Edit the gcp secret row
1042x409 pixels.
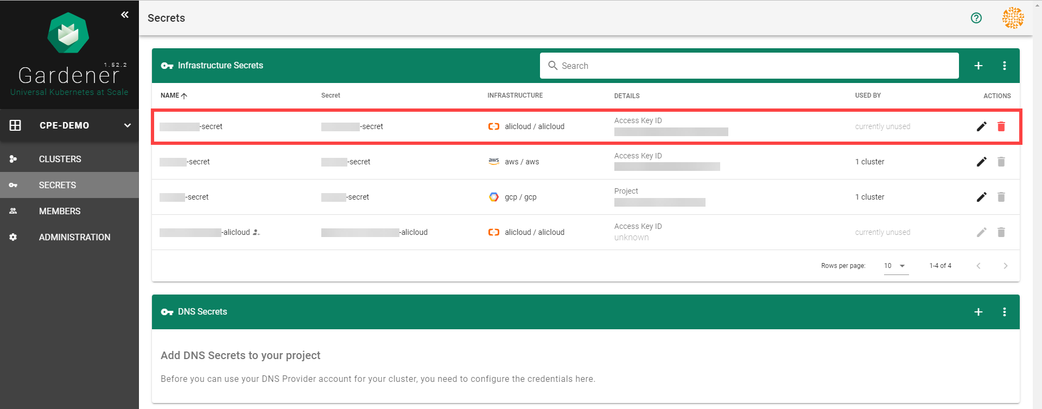coord(981,197)
